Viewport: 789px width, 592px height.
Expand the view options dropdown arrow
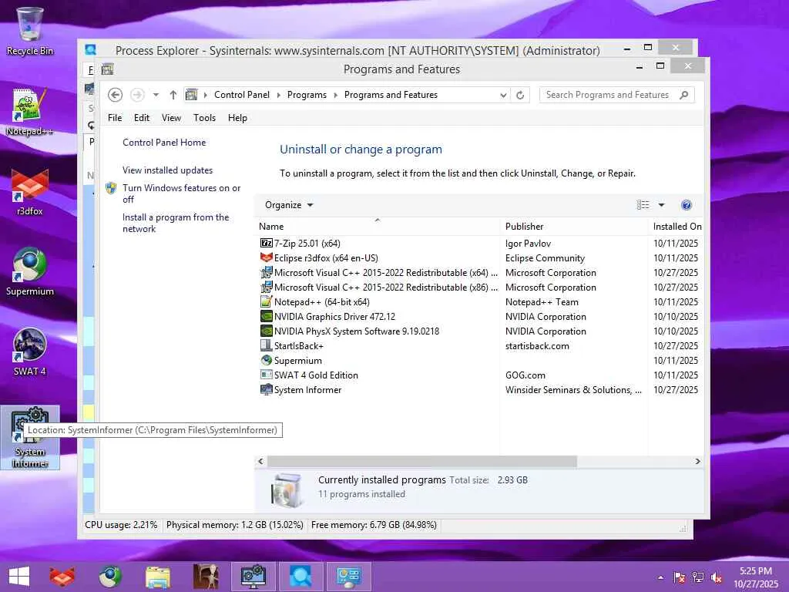click(661, 205)
